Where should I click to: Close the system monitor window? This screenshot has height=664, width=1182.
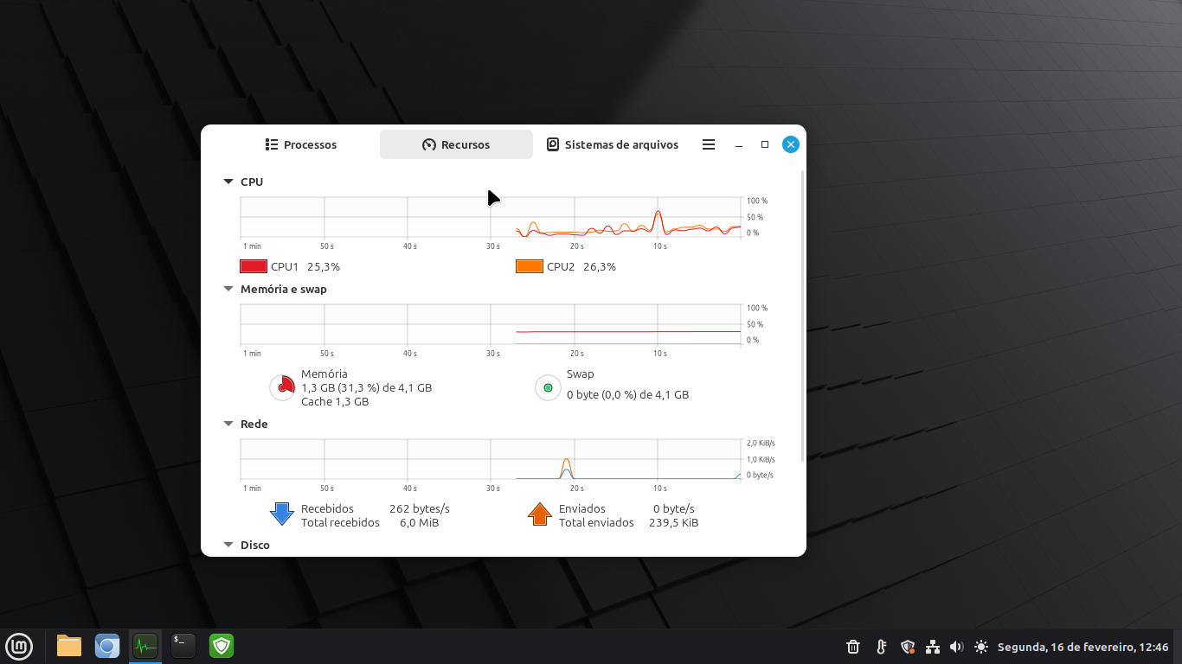pos(790,144)
